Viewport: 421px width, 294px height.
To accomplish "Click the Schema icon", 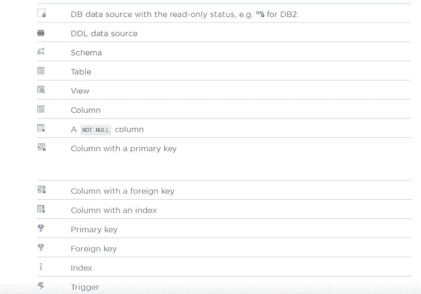I will point(41,52).
